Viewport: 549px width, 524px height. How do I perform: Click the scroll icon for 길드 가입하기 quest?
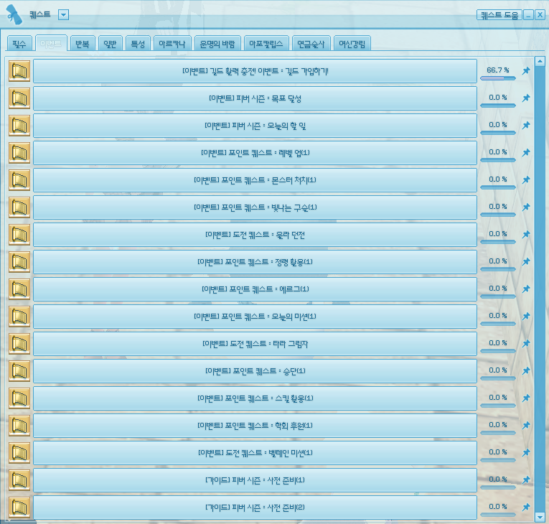point(19,71)
